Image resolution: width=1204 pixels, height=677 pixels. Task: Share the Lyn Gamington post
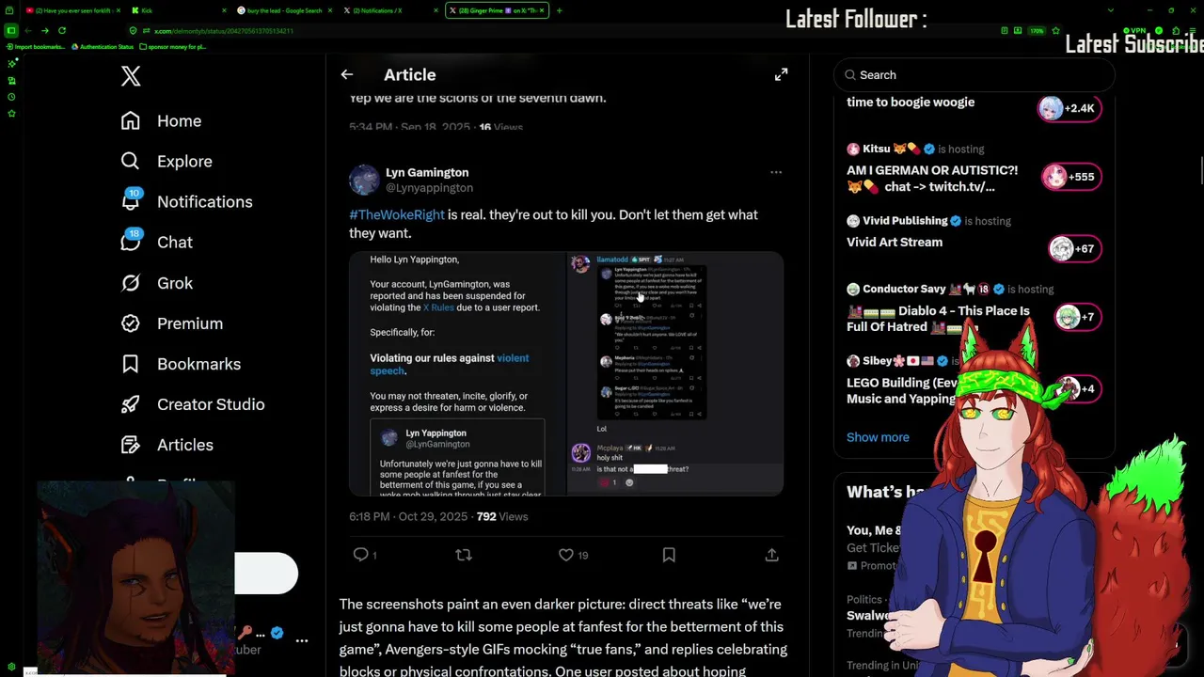click(771, 555)
